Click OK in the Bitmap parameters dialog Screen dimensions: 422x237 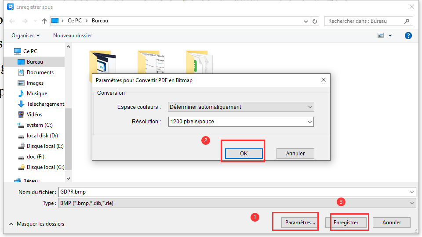pos(244,154)
